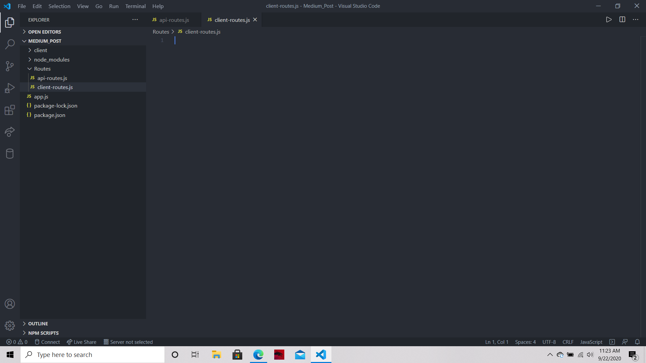Image resolution: width=646 pixels, height=363 pixels.
Task: Open Microsoft Edge from taskbar
Action: click(x=258, y=355)
